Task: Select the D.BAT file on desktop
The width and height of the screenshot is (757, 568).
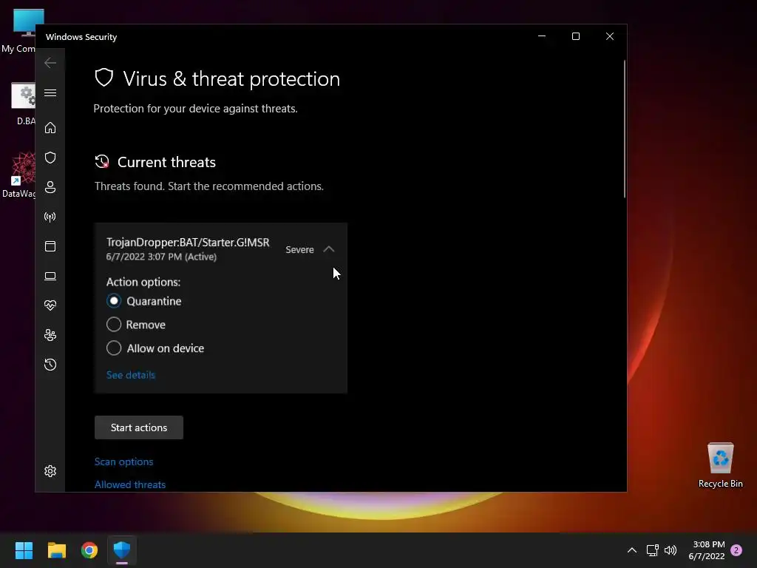Action: 23,104
